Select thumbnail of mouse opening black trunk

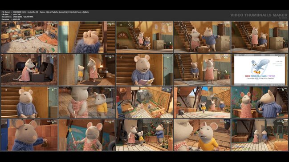(29, 70)
